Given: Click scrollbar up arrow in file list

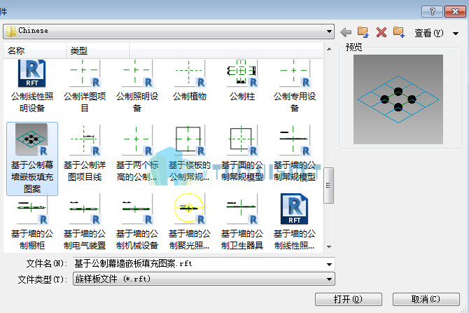Looking at the screenshot, I should pos(329,49).
